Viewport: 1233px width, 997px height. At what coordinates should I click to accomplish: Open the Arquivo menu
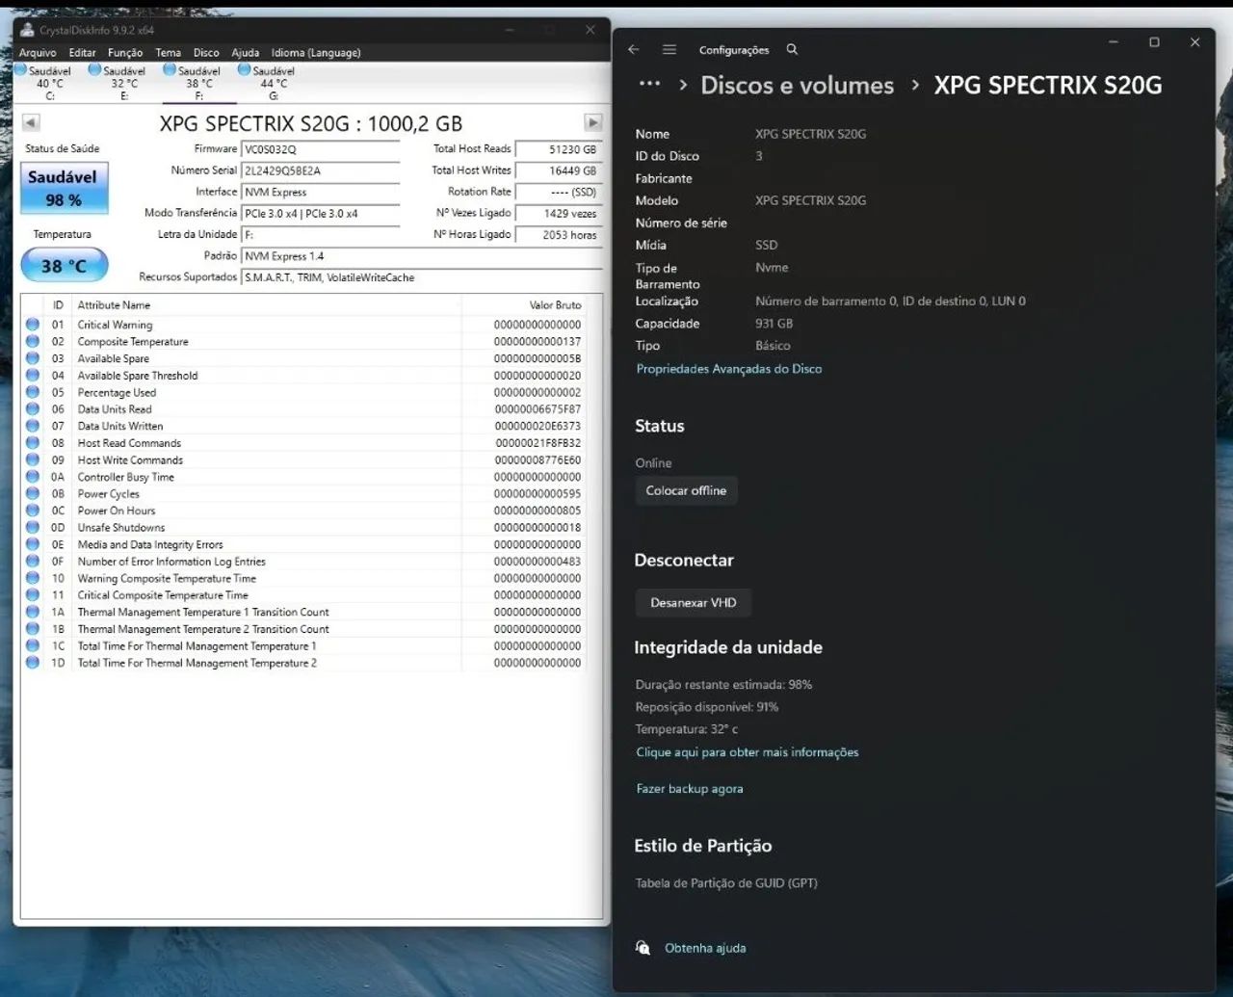tap(38, 53)
